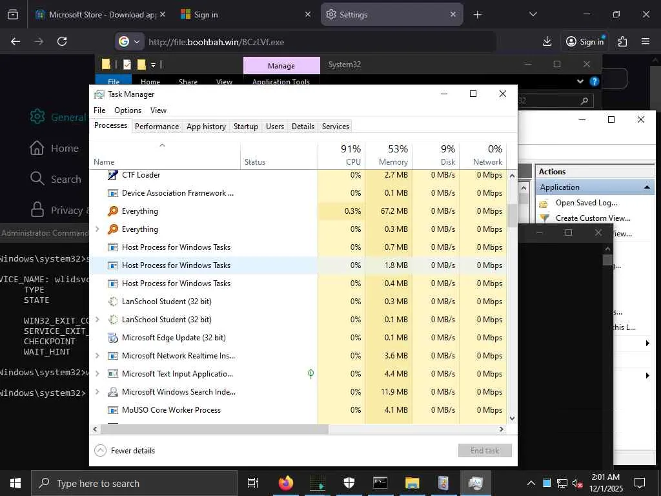The width and height of the screenshot is (661, 496).
Task: Open a new Firefox tab
Action: click(x=477, y=14)
